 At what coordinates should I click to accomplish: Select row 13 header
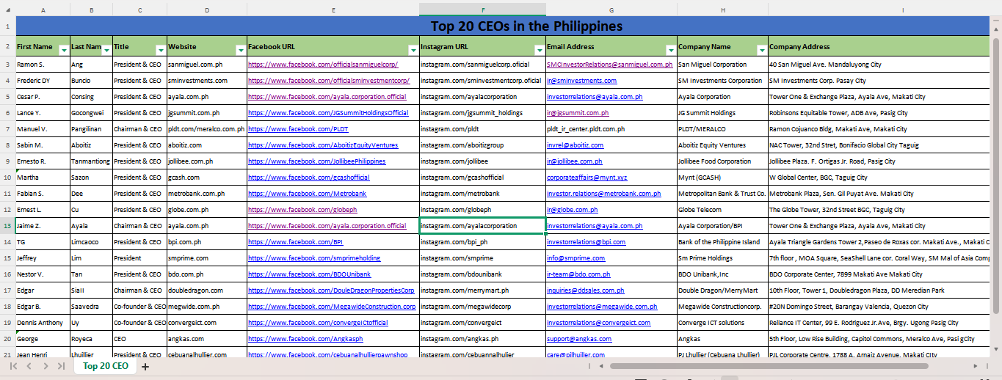tap(7, 226)
